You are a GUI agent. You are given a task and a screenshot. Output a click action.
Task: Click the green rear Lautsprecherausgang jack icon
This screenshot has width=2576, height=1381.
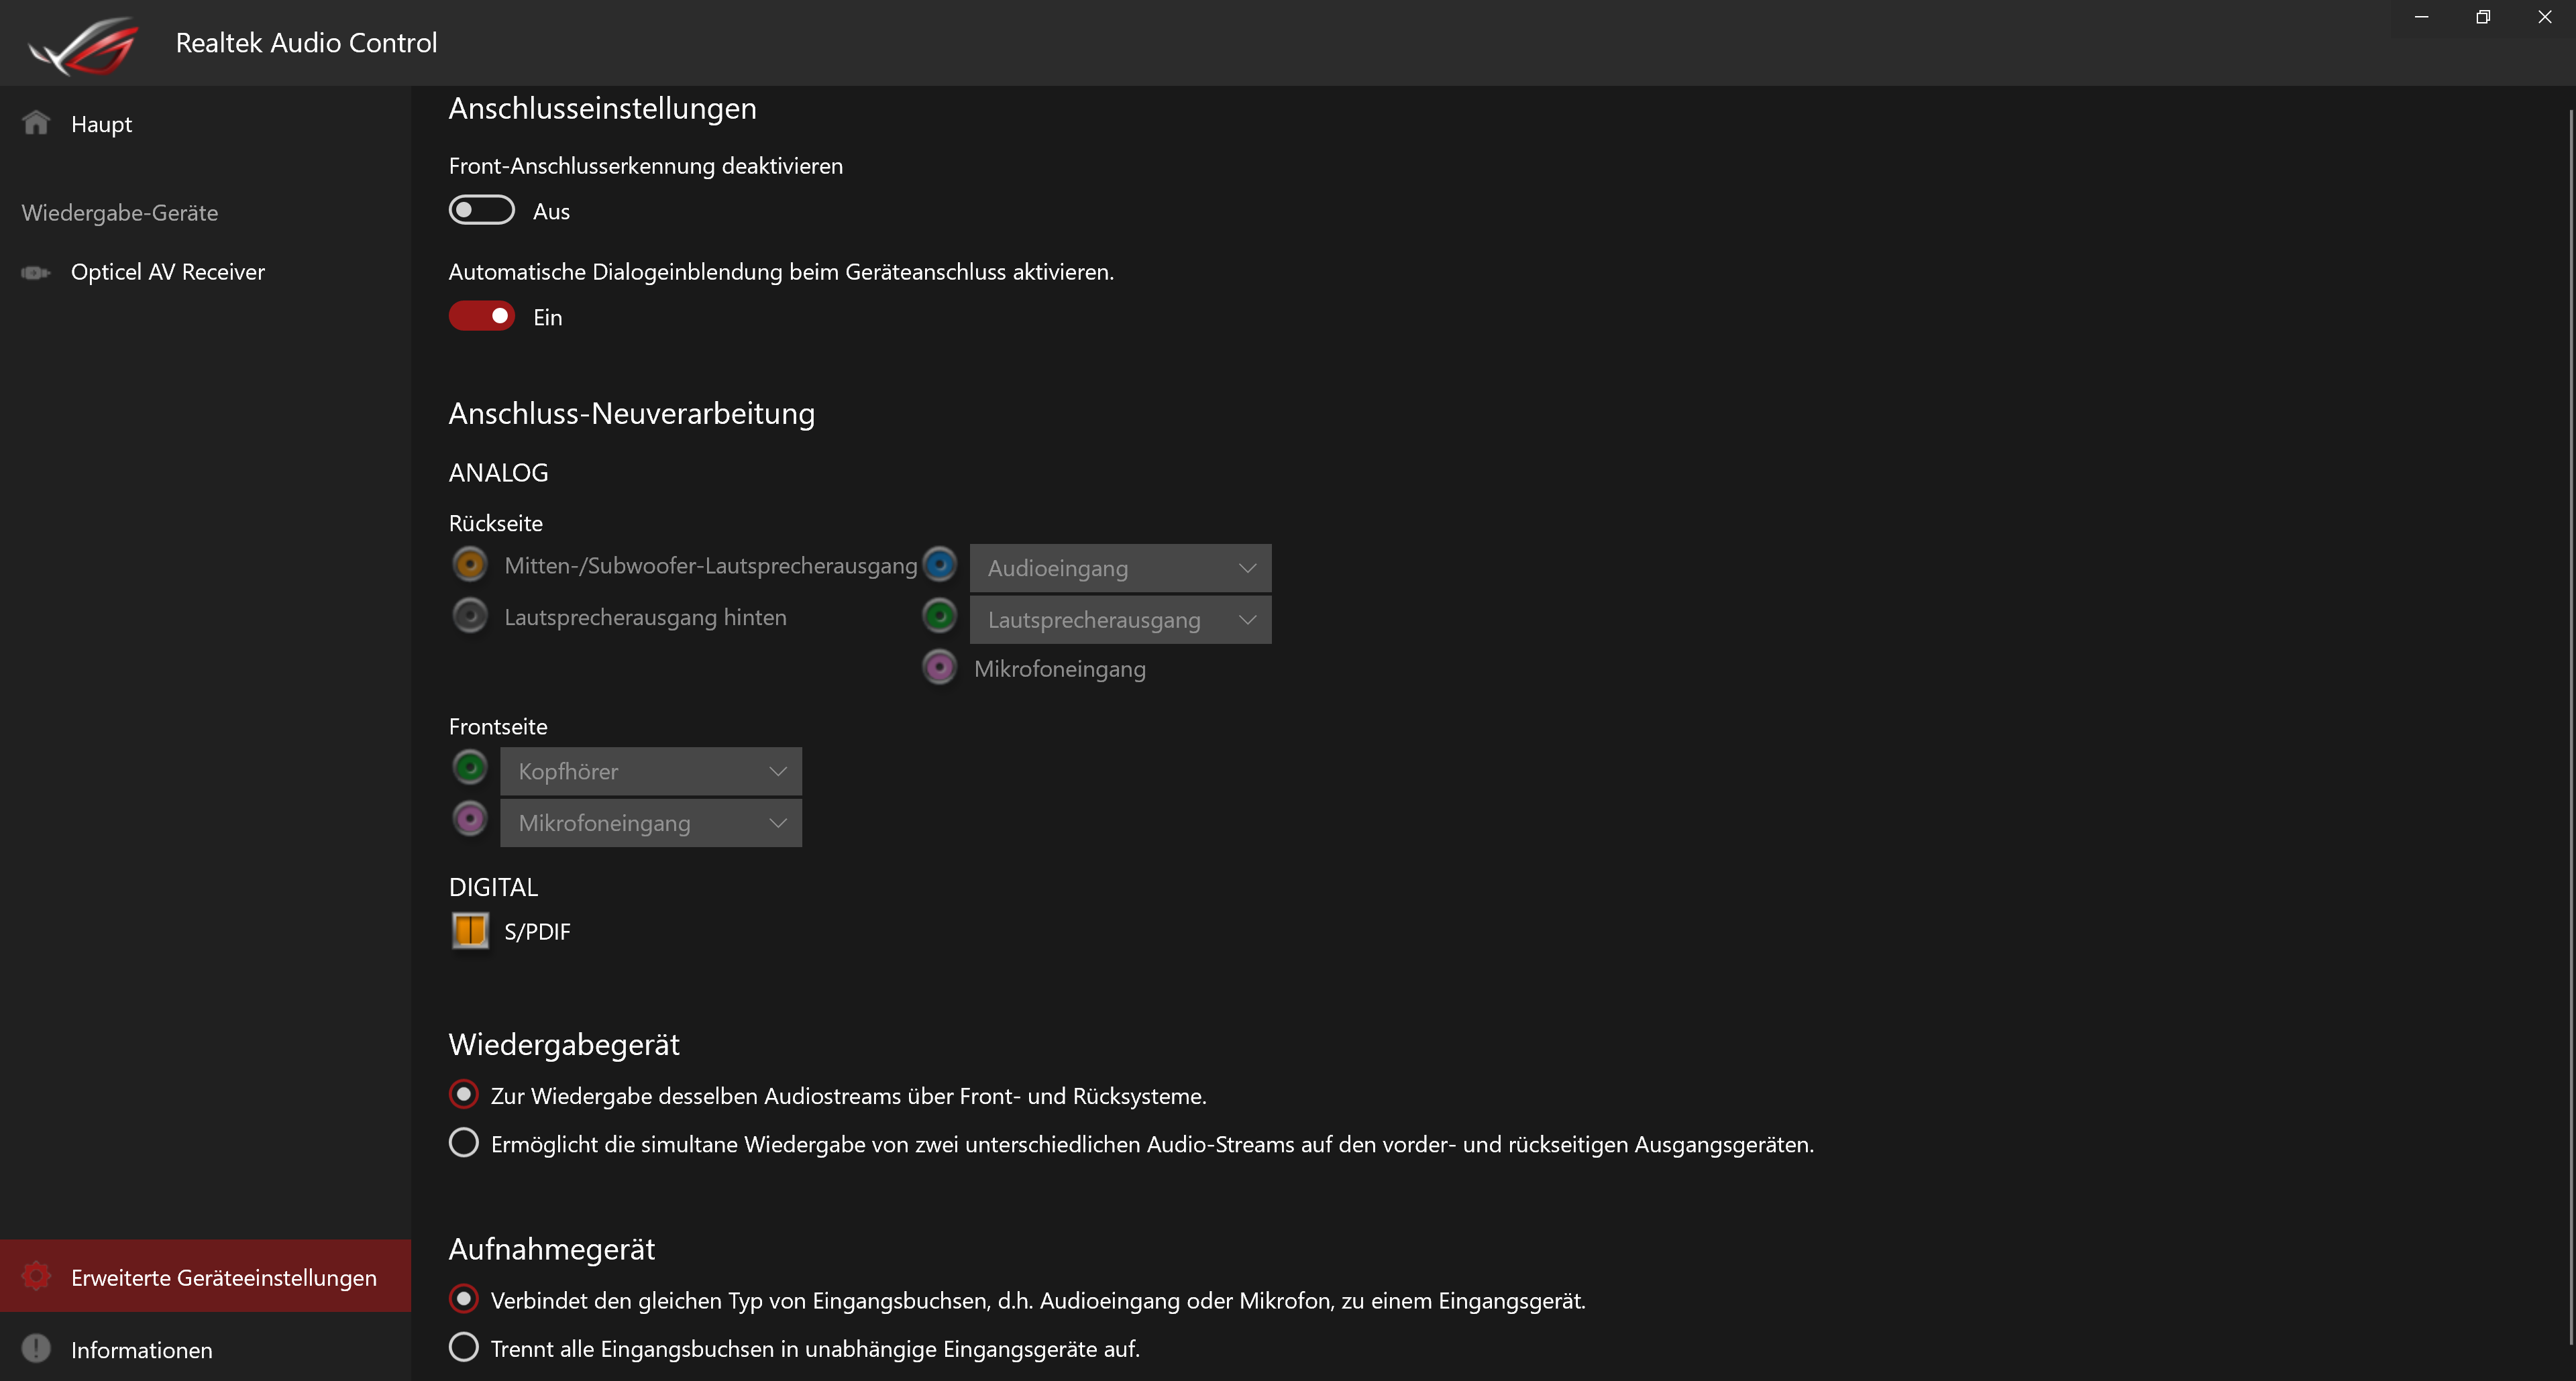(939, 616)
